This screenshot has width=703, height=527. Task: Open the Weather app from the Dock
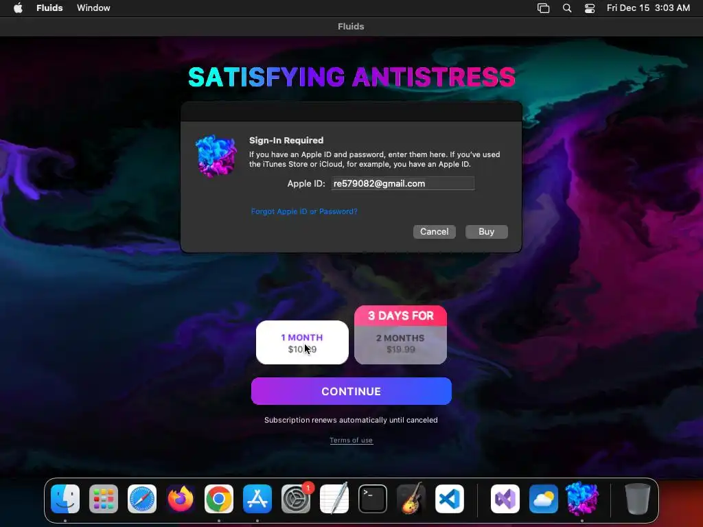click(544, 498)
